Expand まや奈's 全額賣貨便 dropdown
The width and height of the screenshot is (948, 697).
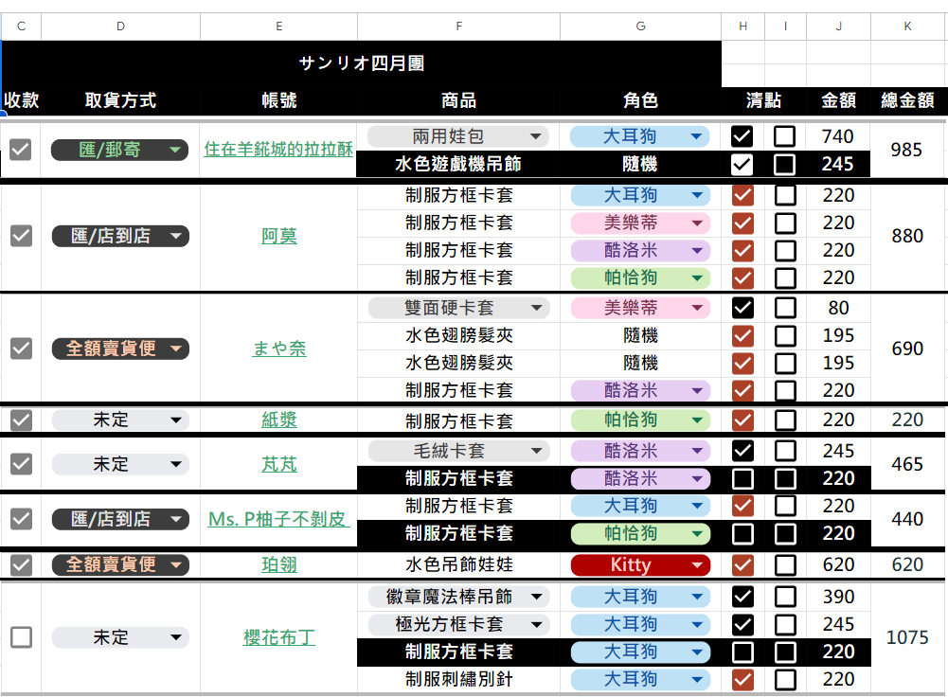tap(120, 348)
